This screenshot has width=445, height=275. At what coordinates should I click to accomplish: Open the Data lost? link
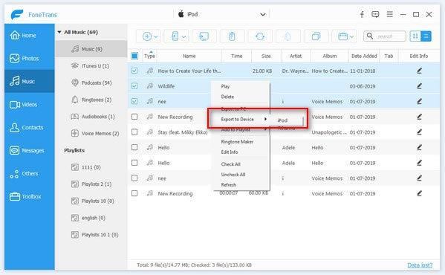point(420,265)
